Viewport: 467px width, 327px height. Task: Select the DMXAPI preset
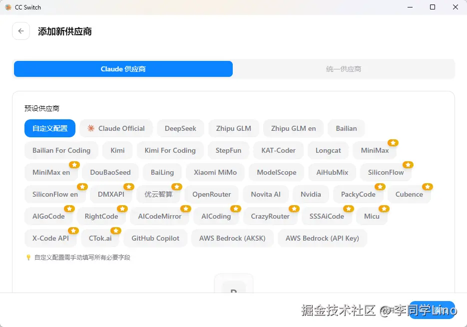pyautogui.click(x=111, y=195)
